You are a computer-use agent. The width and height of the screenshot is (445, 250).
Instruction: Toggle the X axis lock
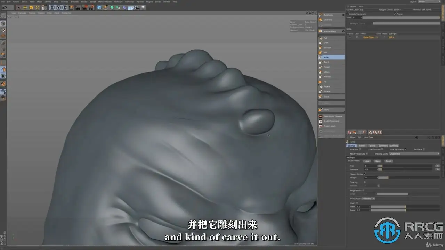pyautogui.click(x=52, y=7)
